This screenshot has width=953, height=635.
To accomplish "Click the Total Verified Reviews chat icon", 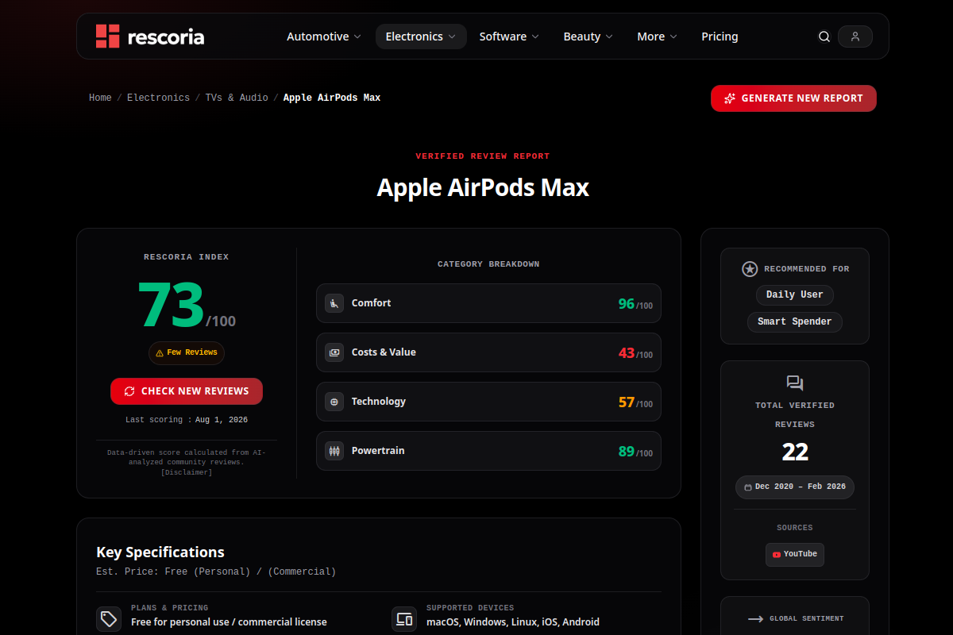I will [795, 383].
